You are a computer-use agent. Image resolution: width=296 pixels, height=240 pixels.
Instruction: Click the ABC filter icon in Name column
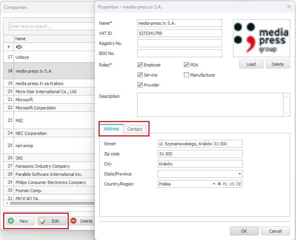point(19,47)
